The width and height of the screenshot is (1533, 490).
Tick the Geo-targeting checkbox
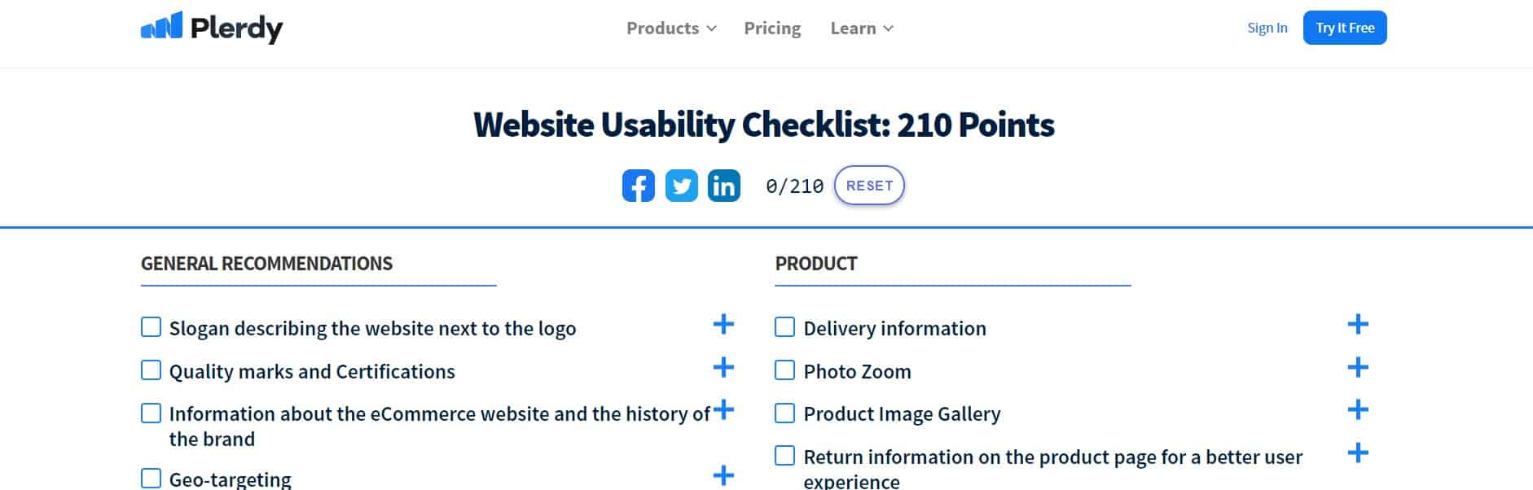tap(151, 478)
